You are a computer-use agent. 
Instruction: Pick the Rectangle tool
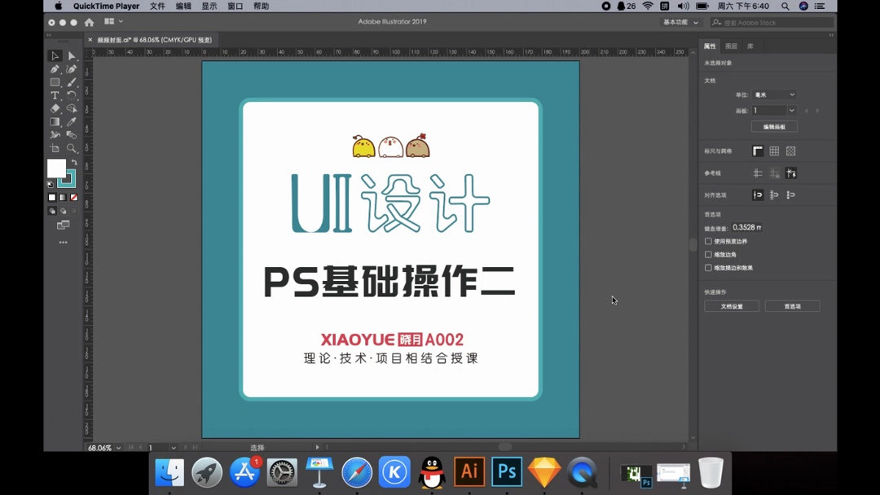[x=54, y=82]
